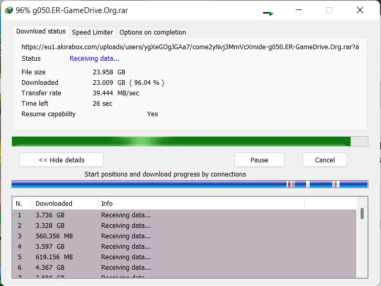The image size is (381, 286).
Task: Click the resume capability value Yes
Action: pos(153,114)
